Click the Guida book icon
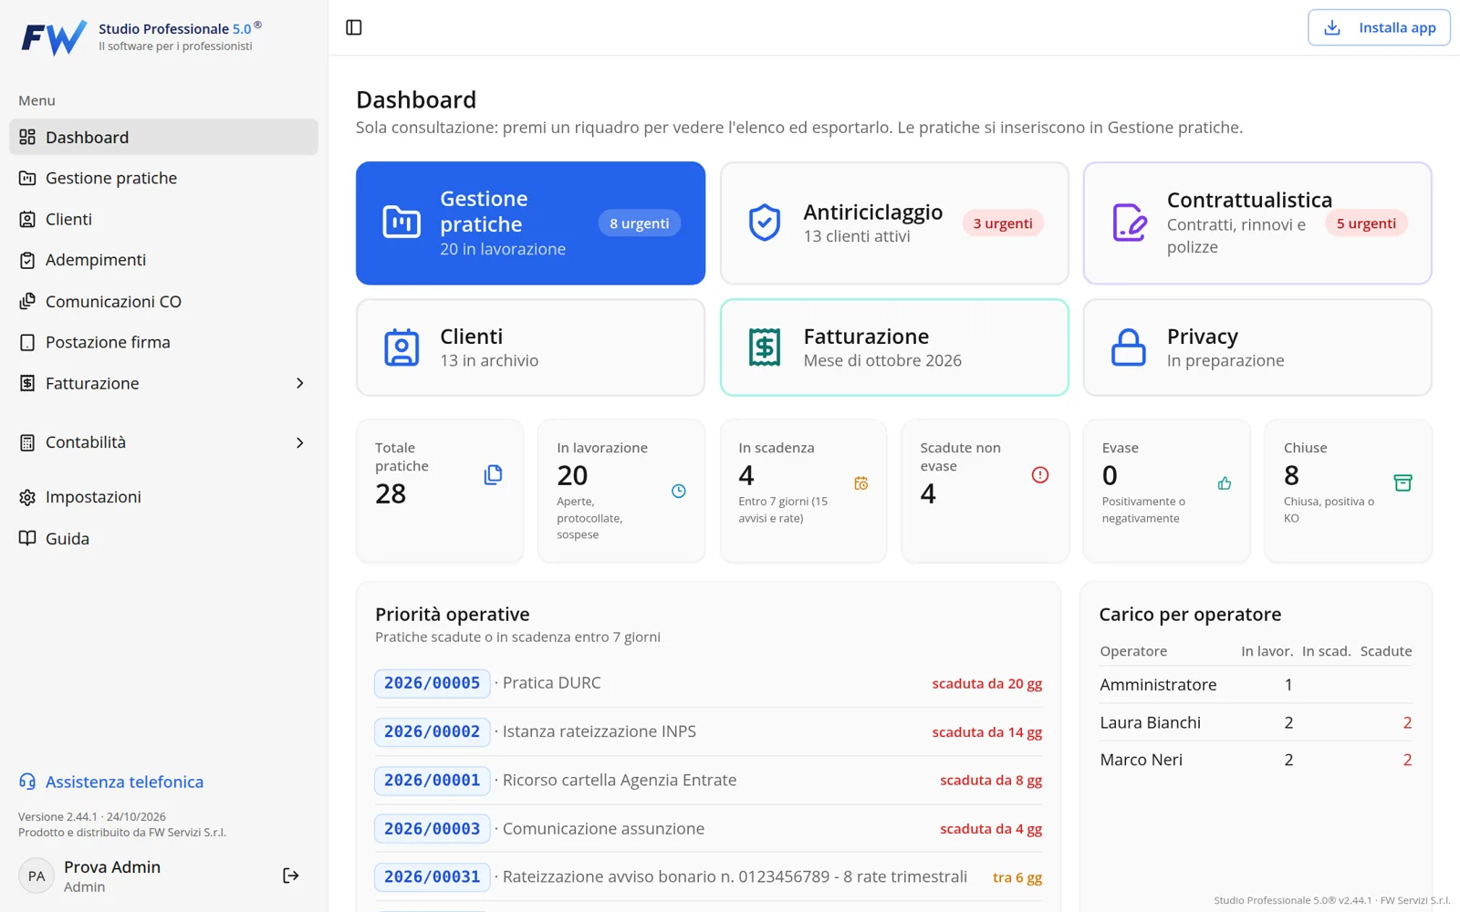 (27, 538)
